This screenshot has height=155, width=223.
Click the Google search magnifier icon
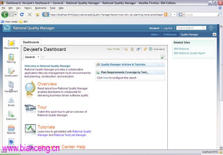pyautogui.click(x=219, y=15)
